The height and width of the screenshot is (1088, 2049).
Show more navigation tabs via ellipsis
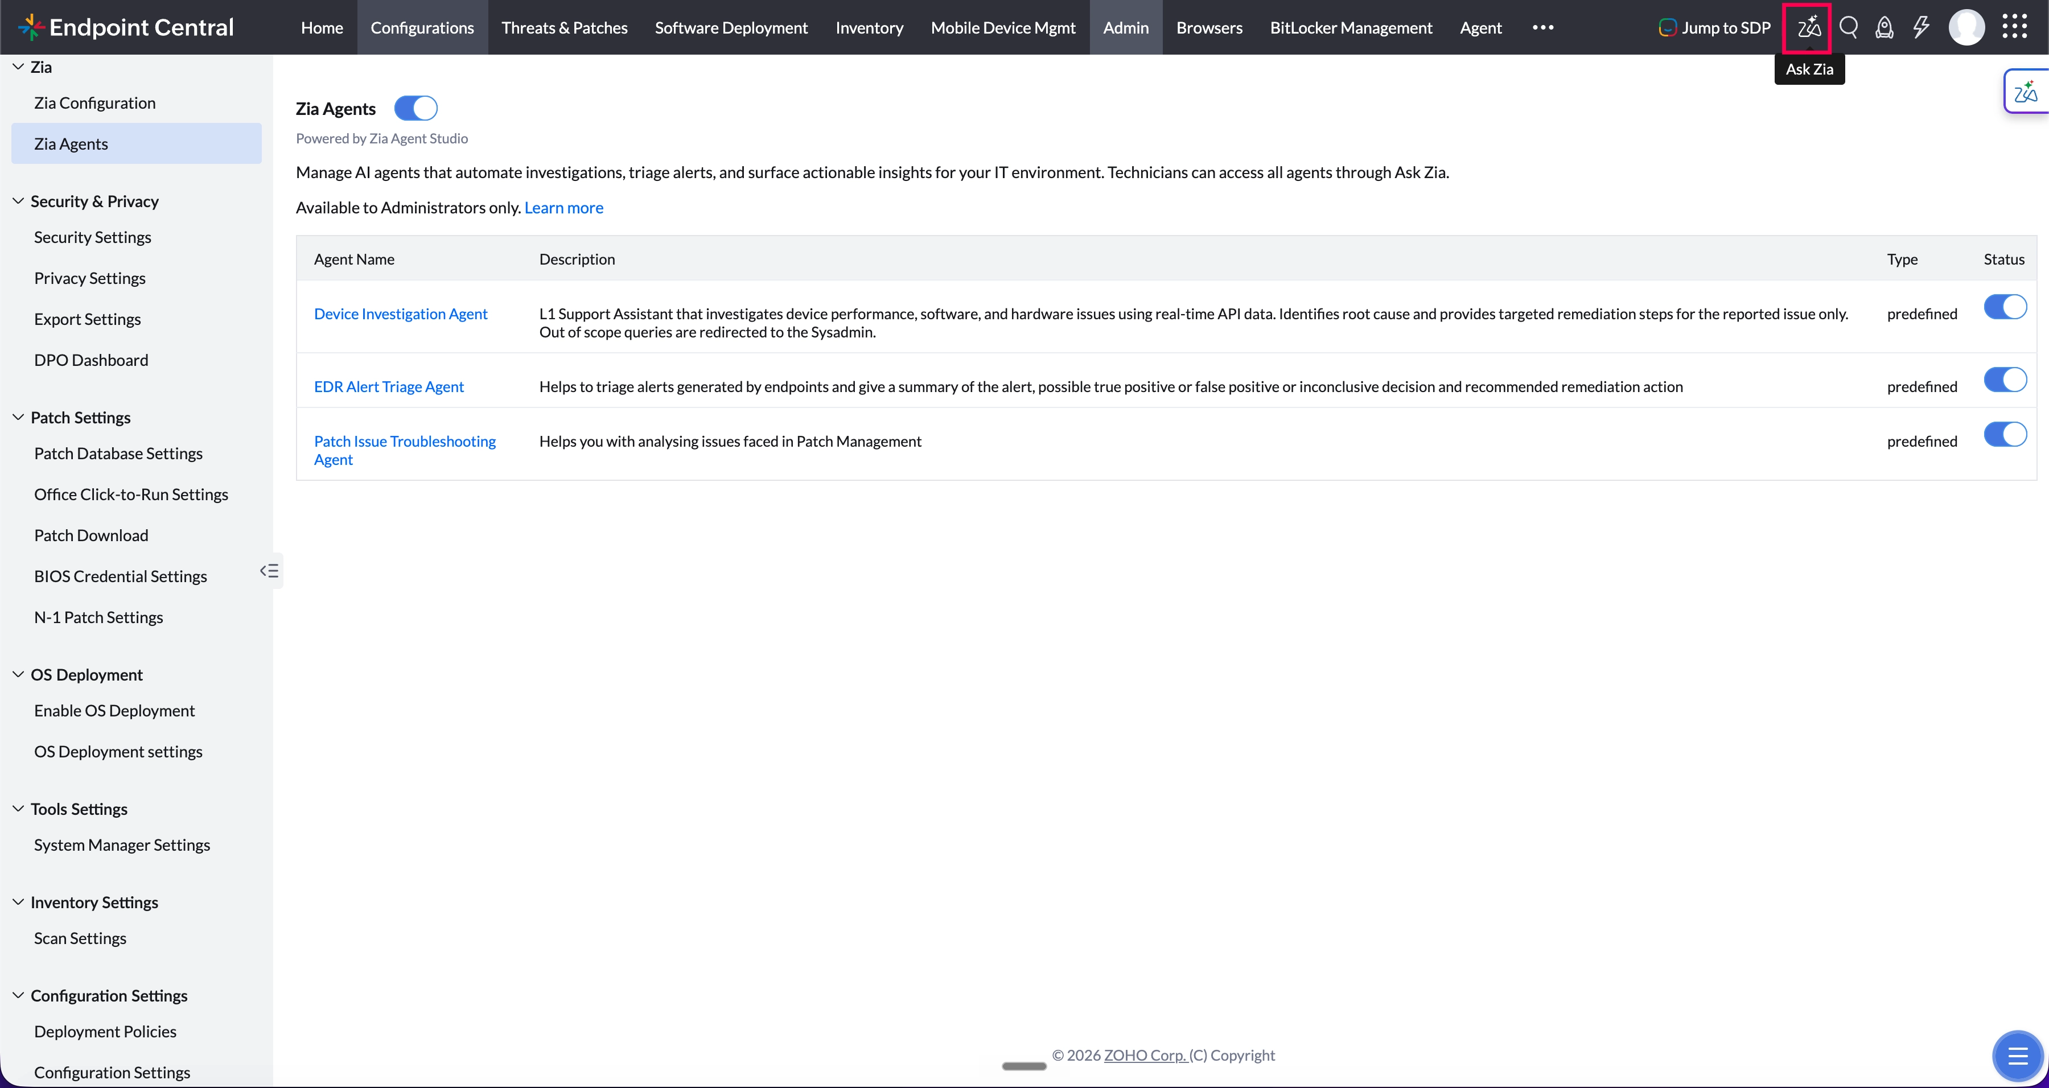1542,28
